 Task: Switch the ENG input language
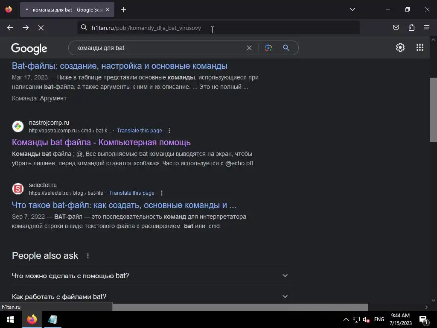[x=379, y=319]
